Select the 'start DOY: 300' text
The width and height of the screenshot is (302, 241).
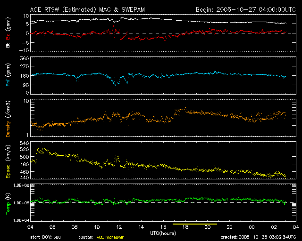44,237
